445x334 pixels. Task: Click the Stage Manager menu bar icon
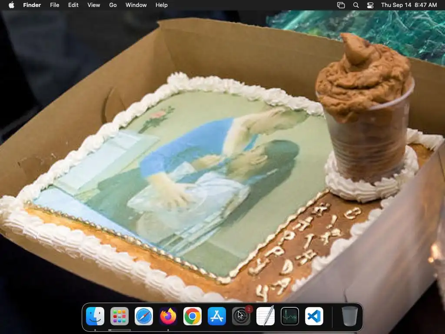tap(341, 5)
